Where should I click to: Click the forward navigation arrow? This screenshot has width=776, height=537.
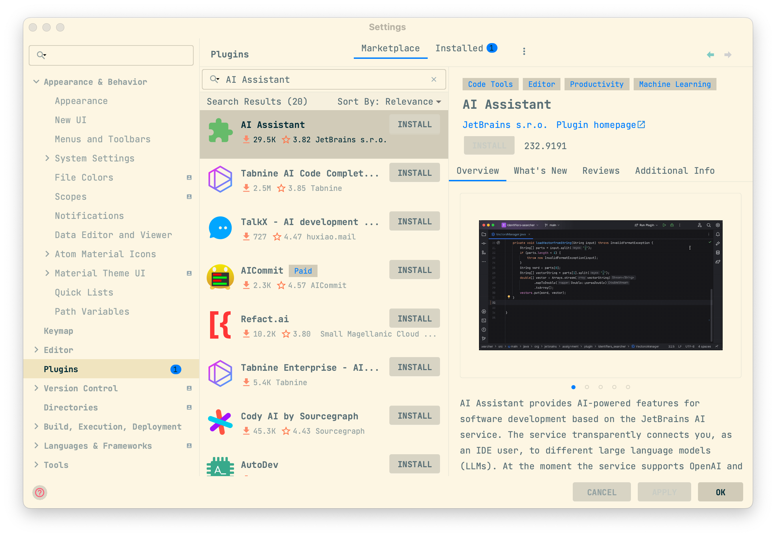pos(728,55)
